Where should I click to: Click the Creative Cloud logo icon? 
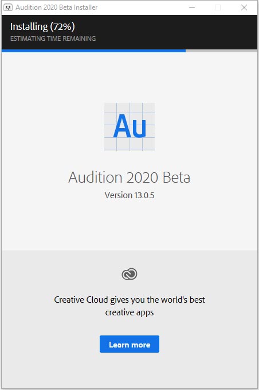tap(129, 274)
